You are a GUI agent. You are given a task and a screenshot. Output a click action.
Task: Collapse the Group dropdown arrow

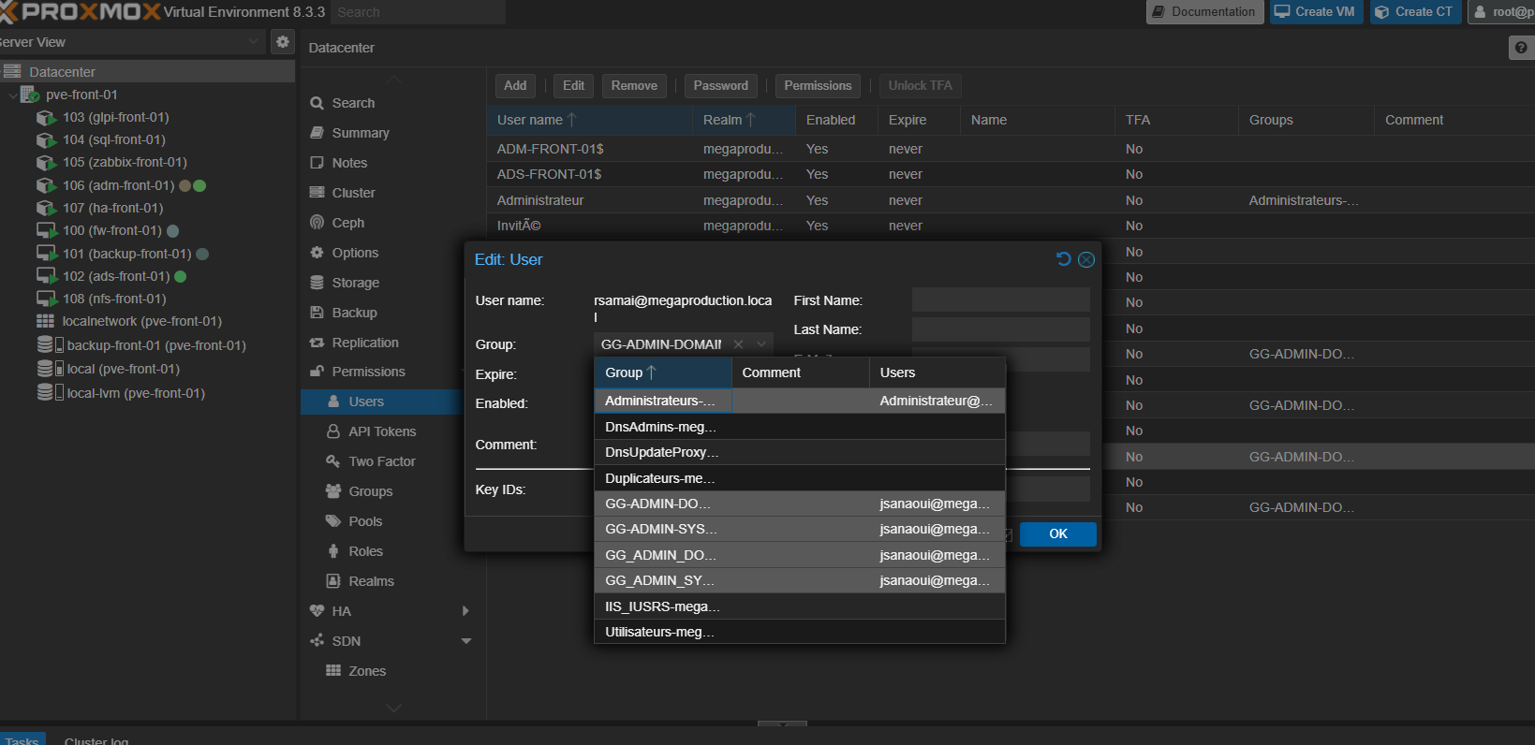(x=761, y=344)
